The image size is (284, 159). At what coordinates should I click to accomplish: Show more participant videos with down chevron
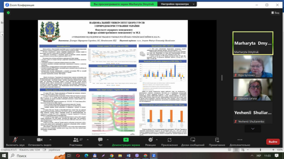click(x=252, y=129)
